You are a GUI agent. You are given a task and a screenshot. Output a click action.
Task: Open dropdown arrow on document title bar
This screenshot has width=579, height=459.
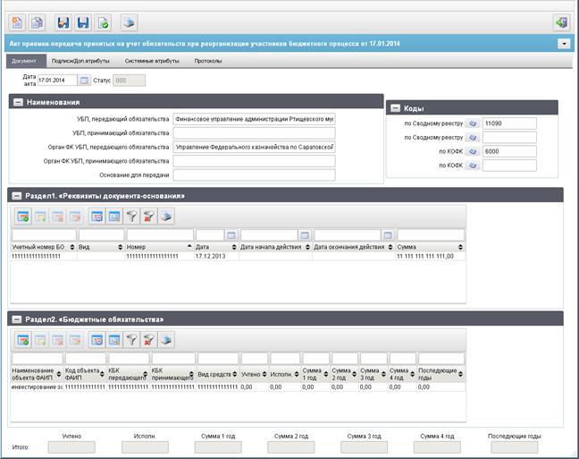pyautogui.click(x=564, y=44)
